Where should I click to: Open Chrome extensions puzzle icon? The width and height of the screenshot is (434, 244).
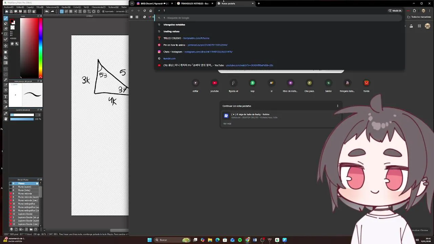click(x=414, y=11)
